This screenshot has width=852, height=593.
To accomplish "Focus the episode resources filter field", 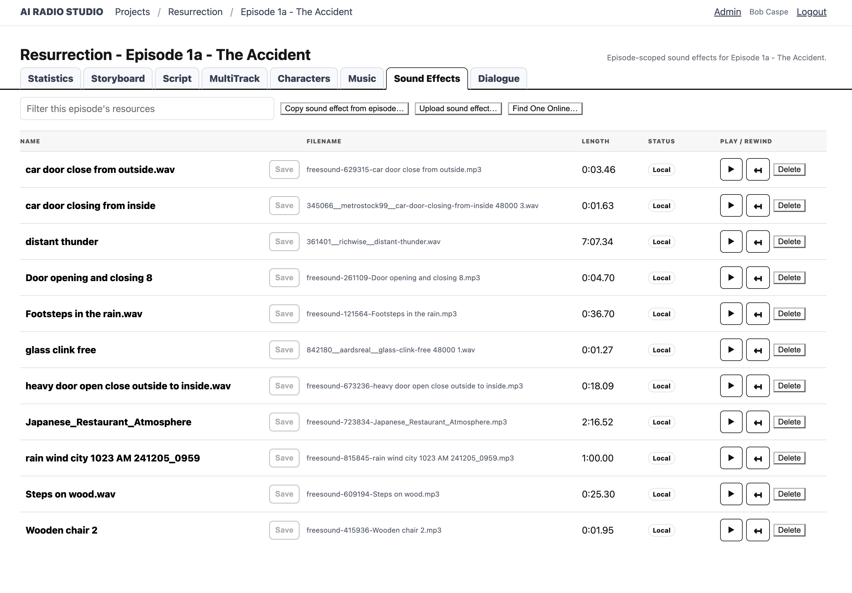I will coord(147,109).
